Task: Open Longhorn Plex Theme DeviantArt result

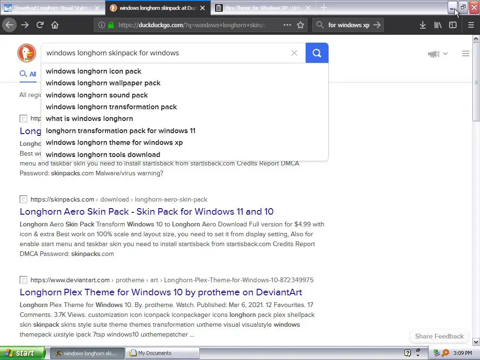Action: point(161,292)
